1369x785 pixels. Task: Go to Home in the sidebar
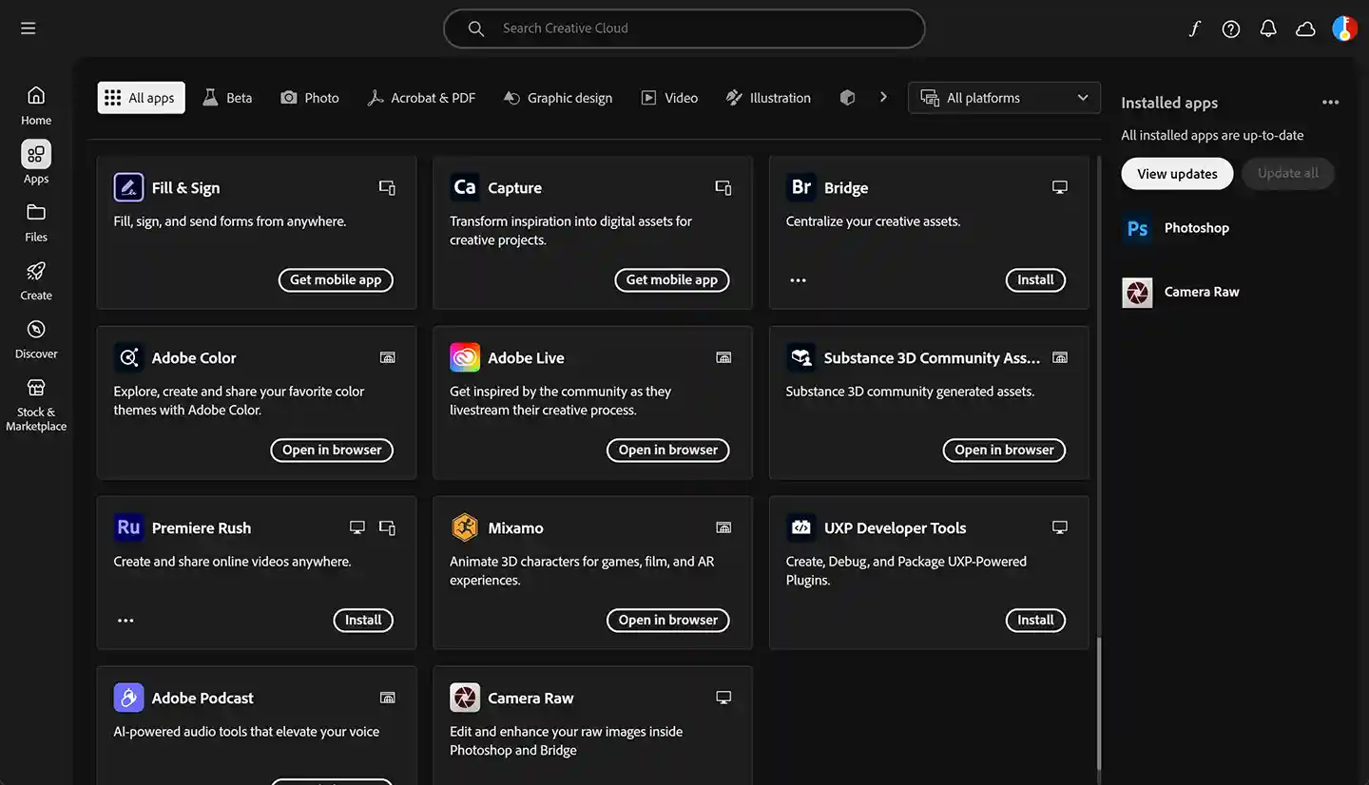click(36, 105)
